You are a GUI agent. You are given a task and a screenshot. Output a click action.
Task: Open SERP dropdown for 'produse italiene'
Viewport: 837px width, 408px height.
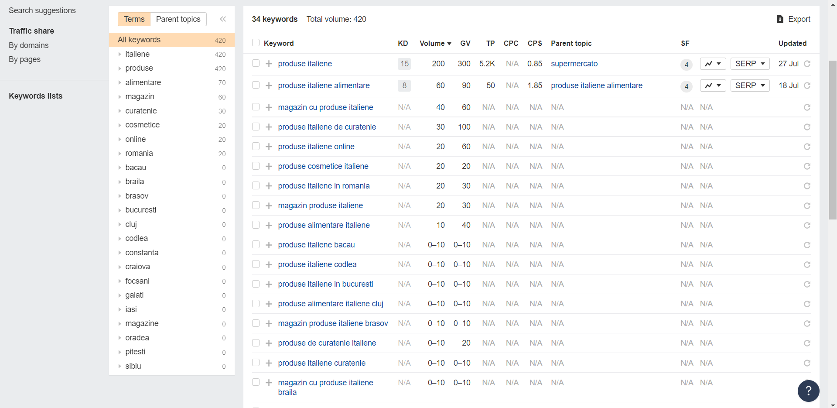tap(750, 64)
